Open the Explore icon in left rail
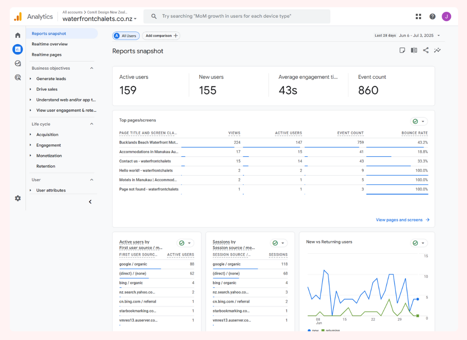This screenshot has width=467, height=340. click(x=18, y=63)
